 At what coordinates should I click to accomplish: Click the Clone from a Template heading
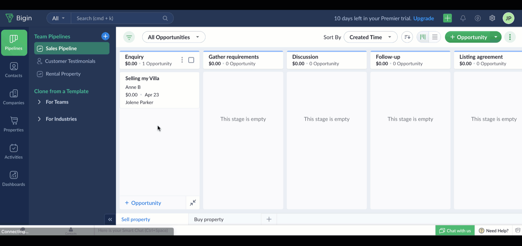[x=61, y=91]
